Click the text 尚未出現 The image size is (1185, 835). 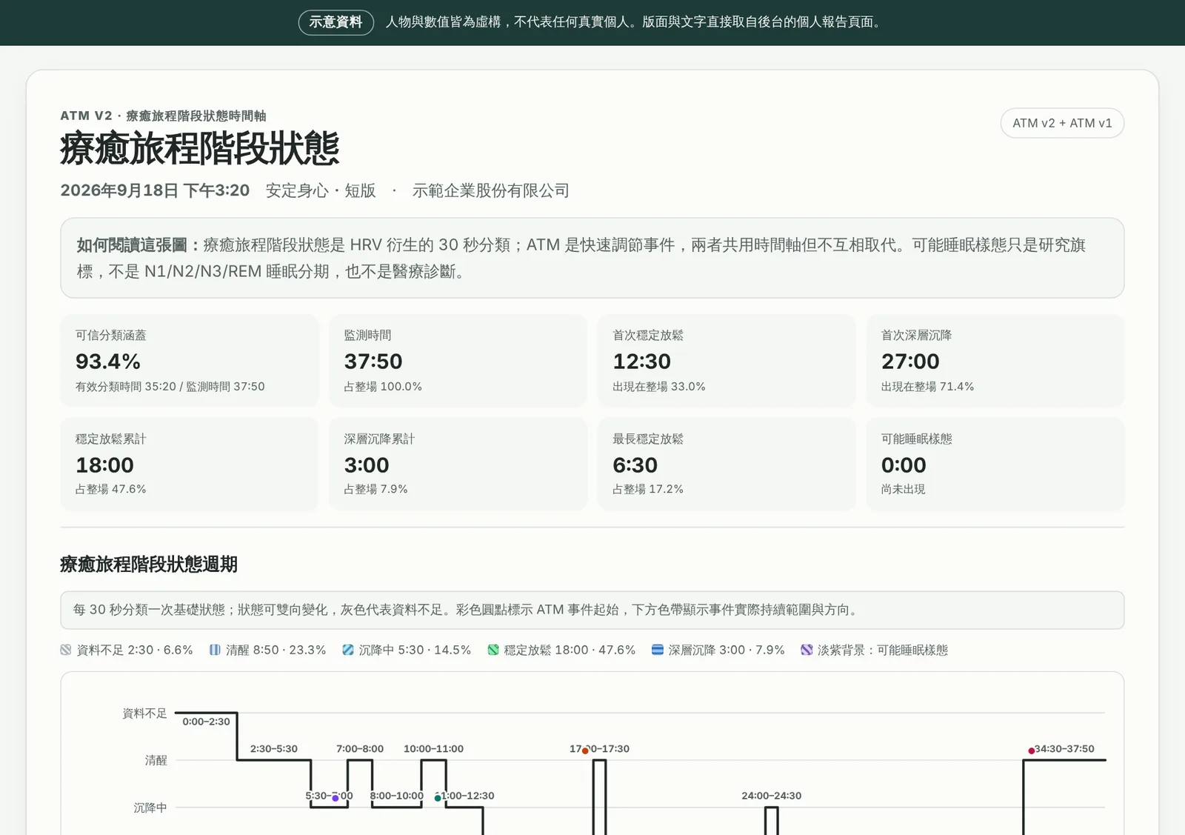pos(904,489)
